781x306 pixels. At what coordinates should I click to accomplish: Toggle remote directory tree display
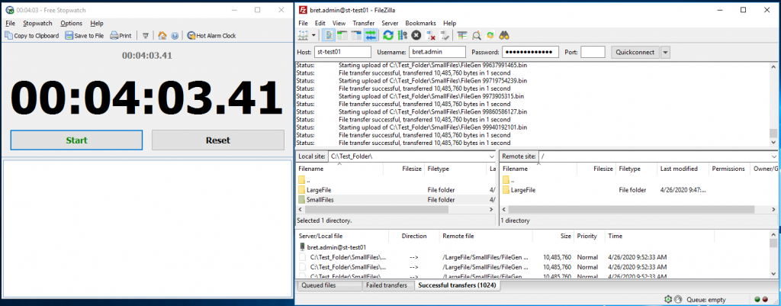tap(356, 35)
